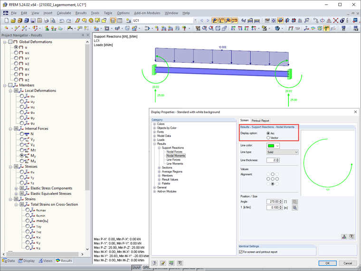
Task: Click the zoom icon beside Angle field
Action: tap(294, 202)
